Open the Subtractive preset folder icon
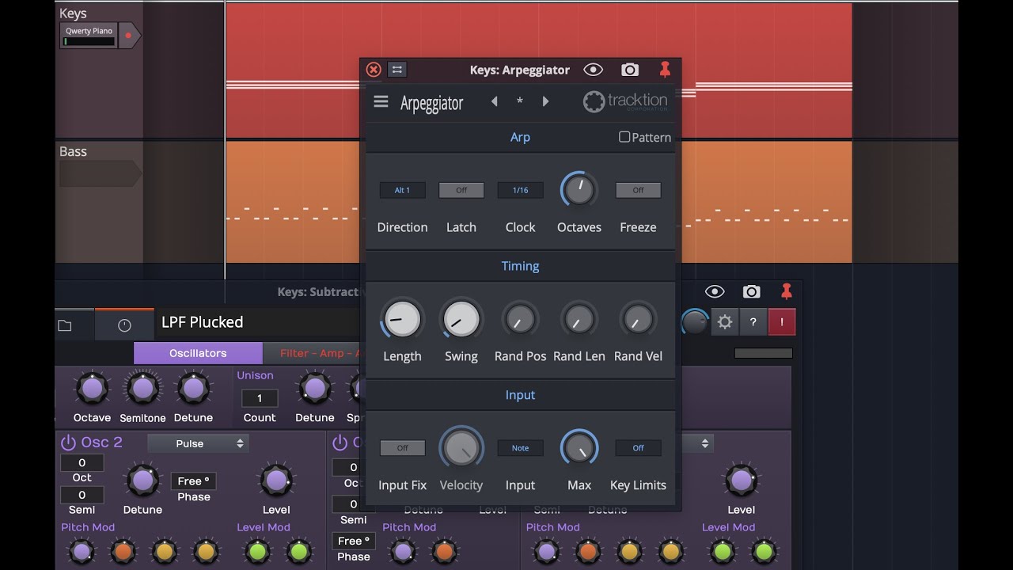 pyautogui.click(x=65, y=325)
